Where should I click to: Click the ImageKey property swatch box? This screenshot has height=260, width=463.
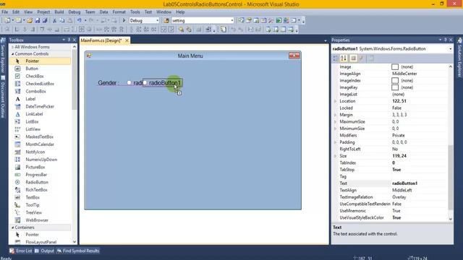tap(395, 87)
